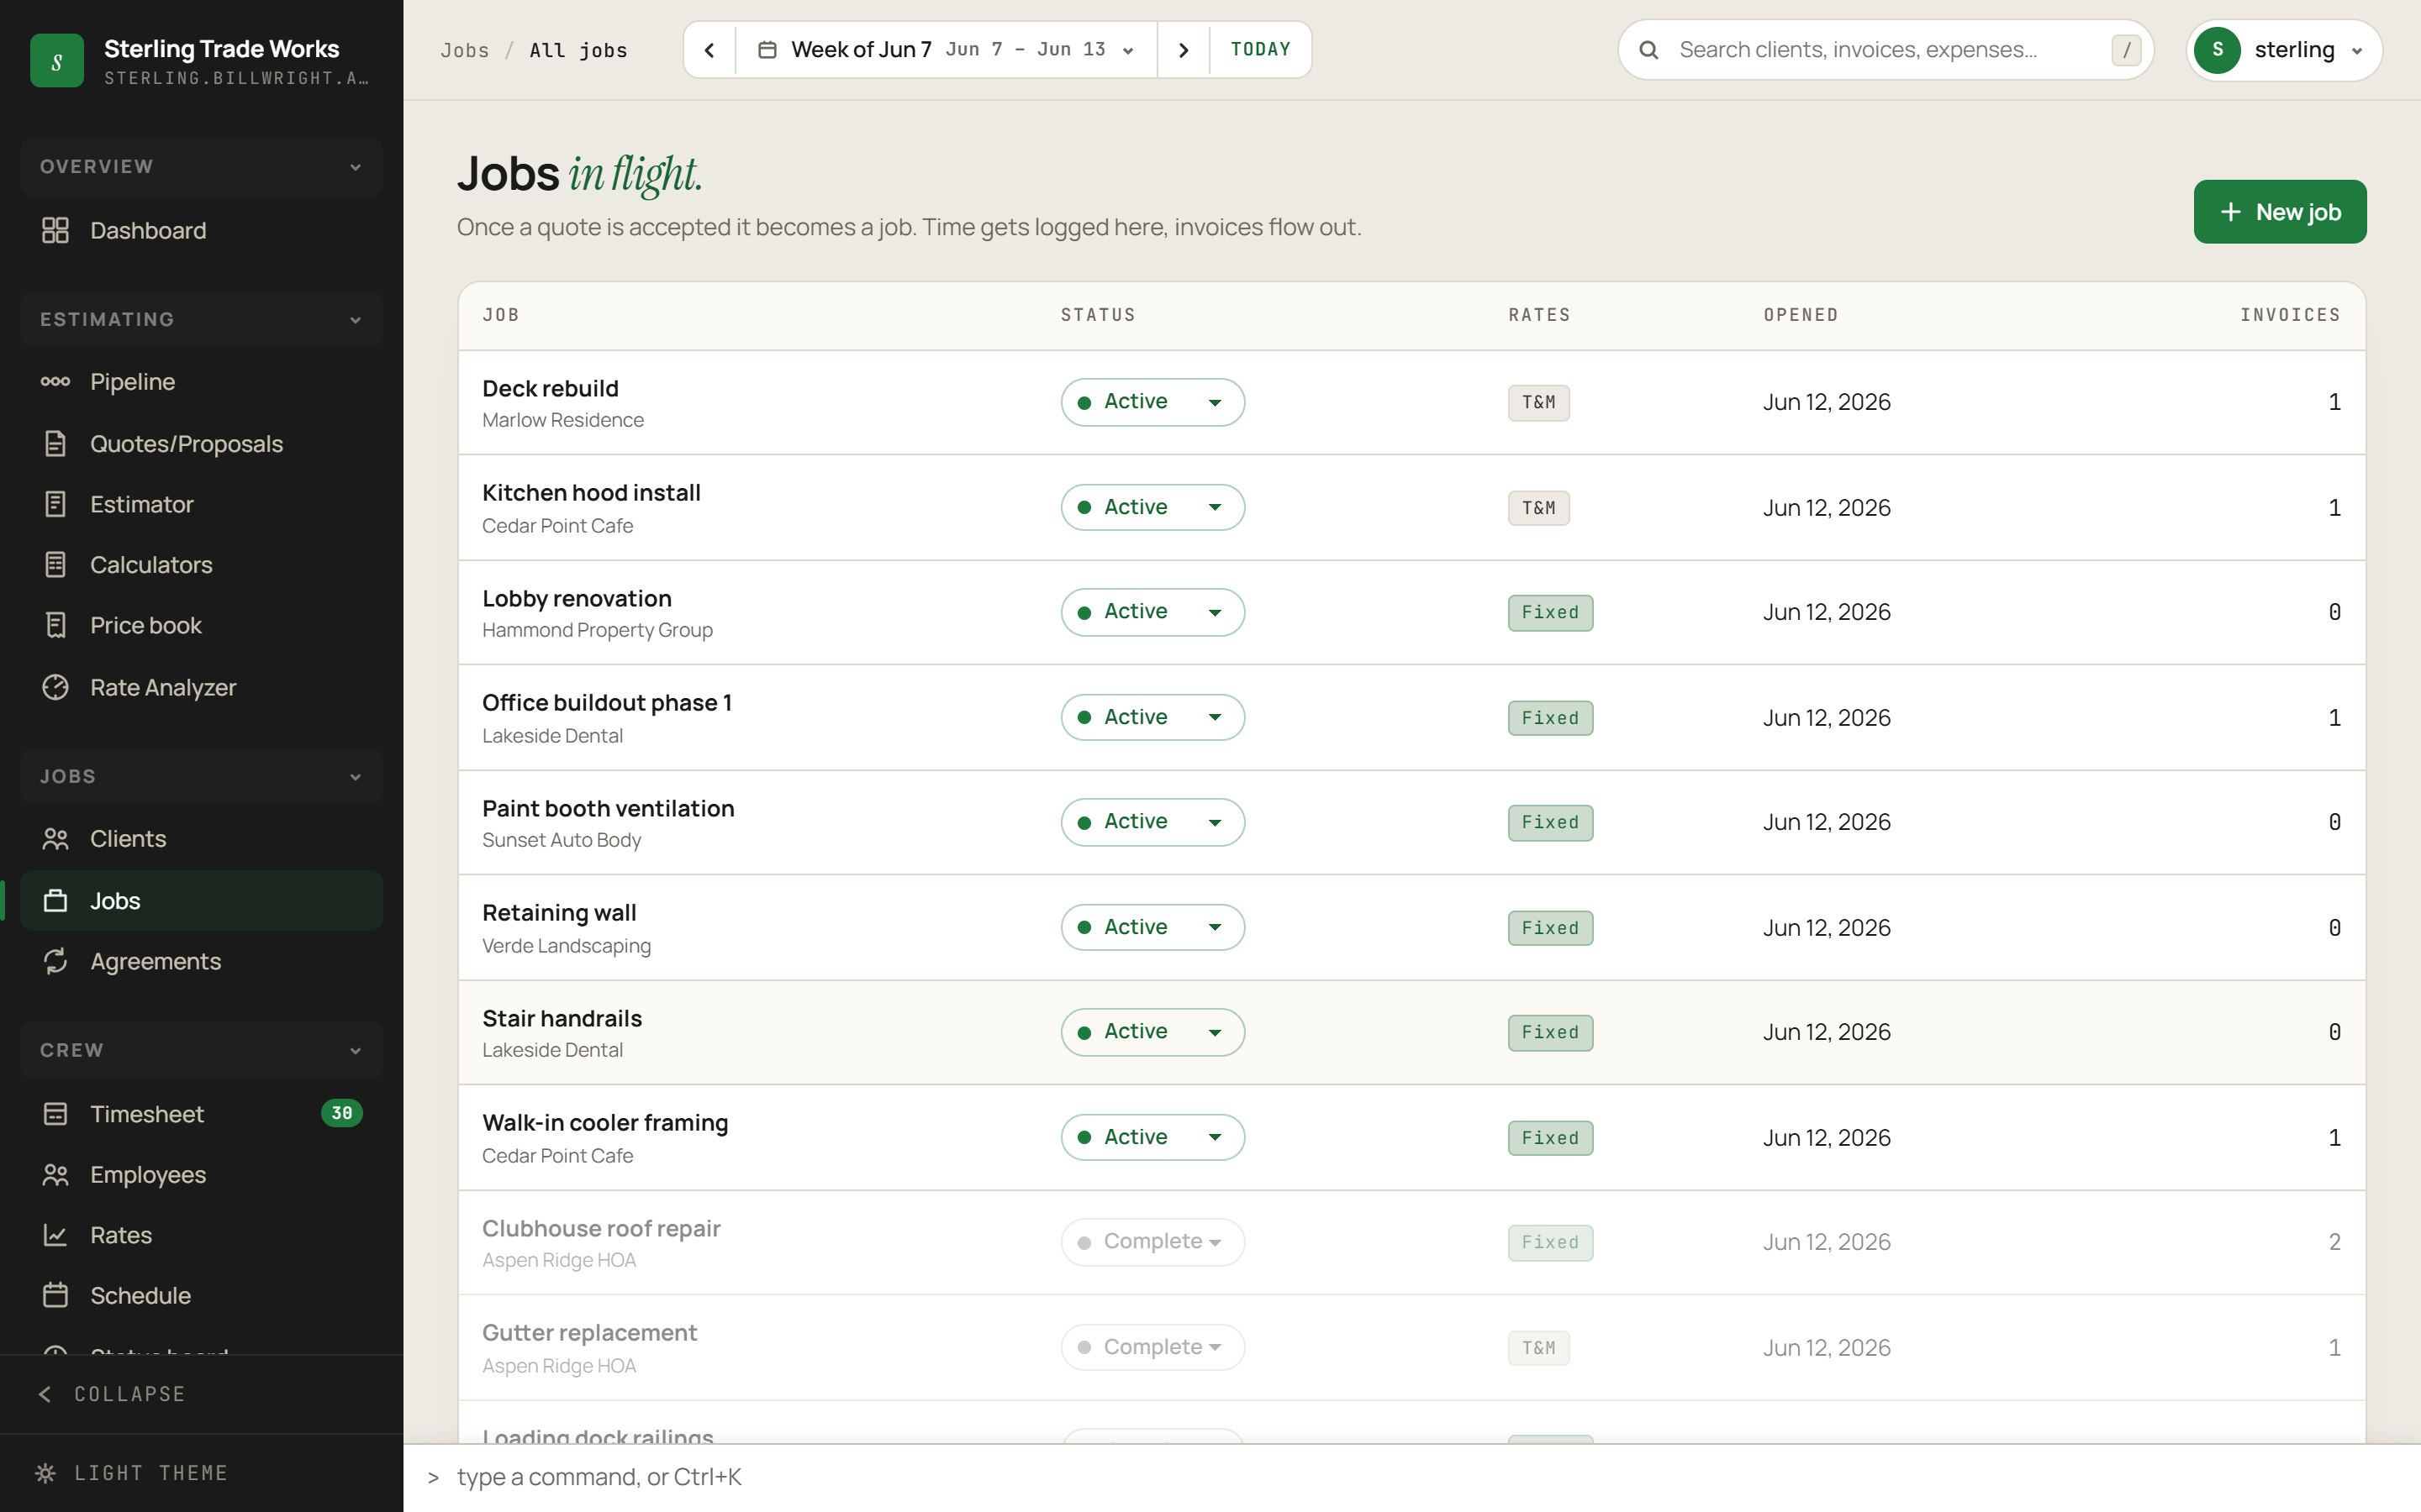This screenshot has width=2421, height=1512.
Task: Click the sun icon for light theme
Action: point(45,1473)
